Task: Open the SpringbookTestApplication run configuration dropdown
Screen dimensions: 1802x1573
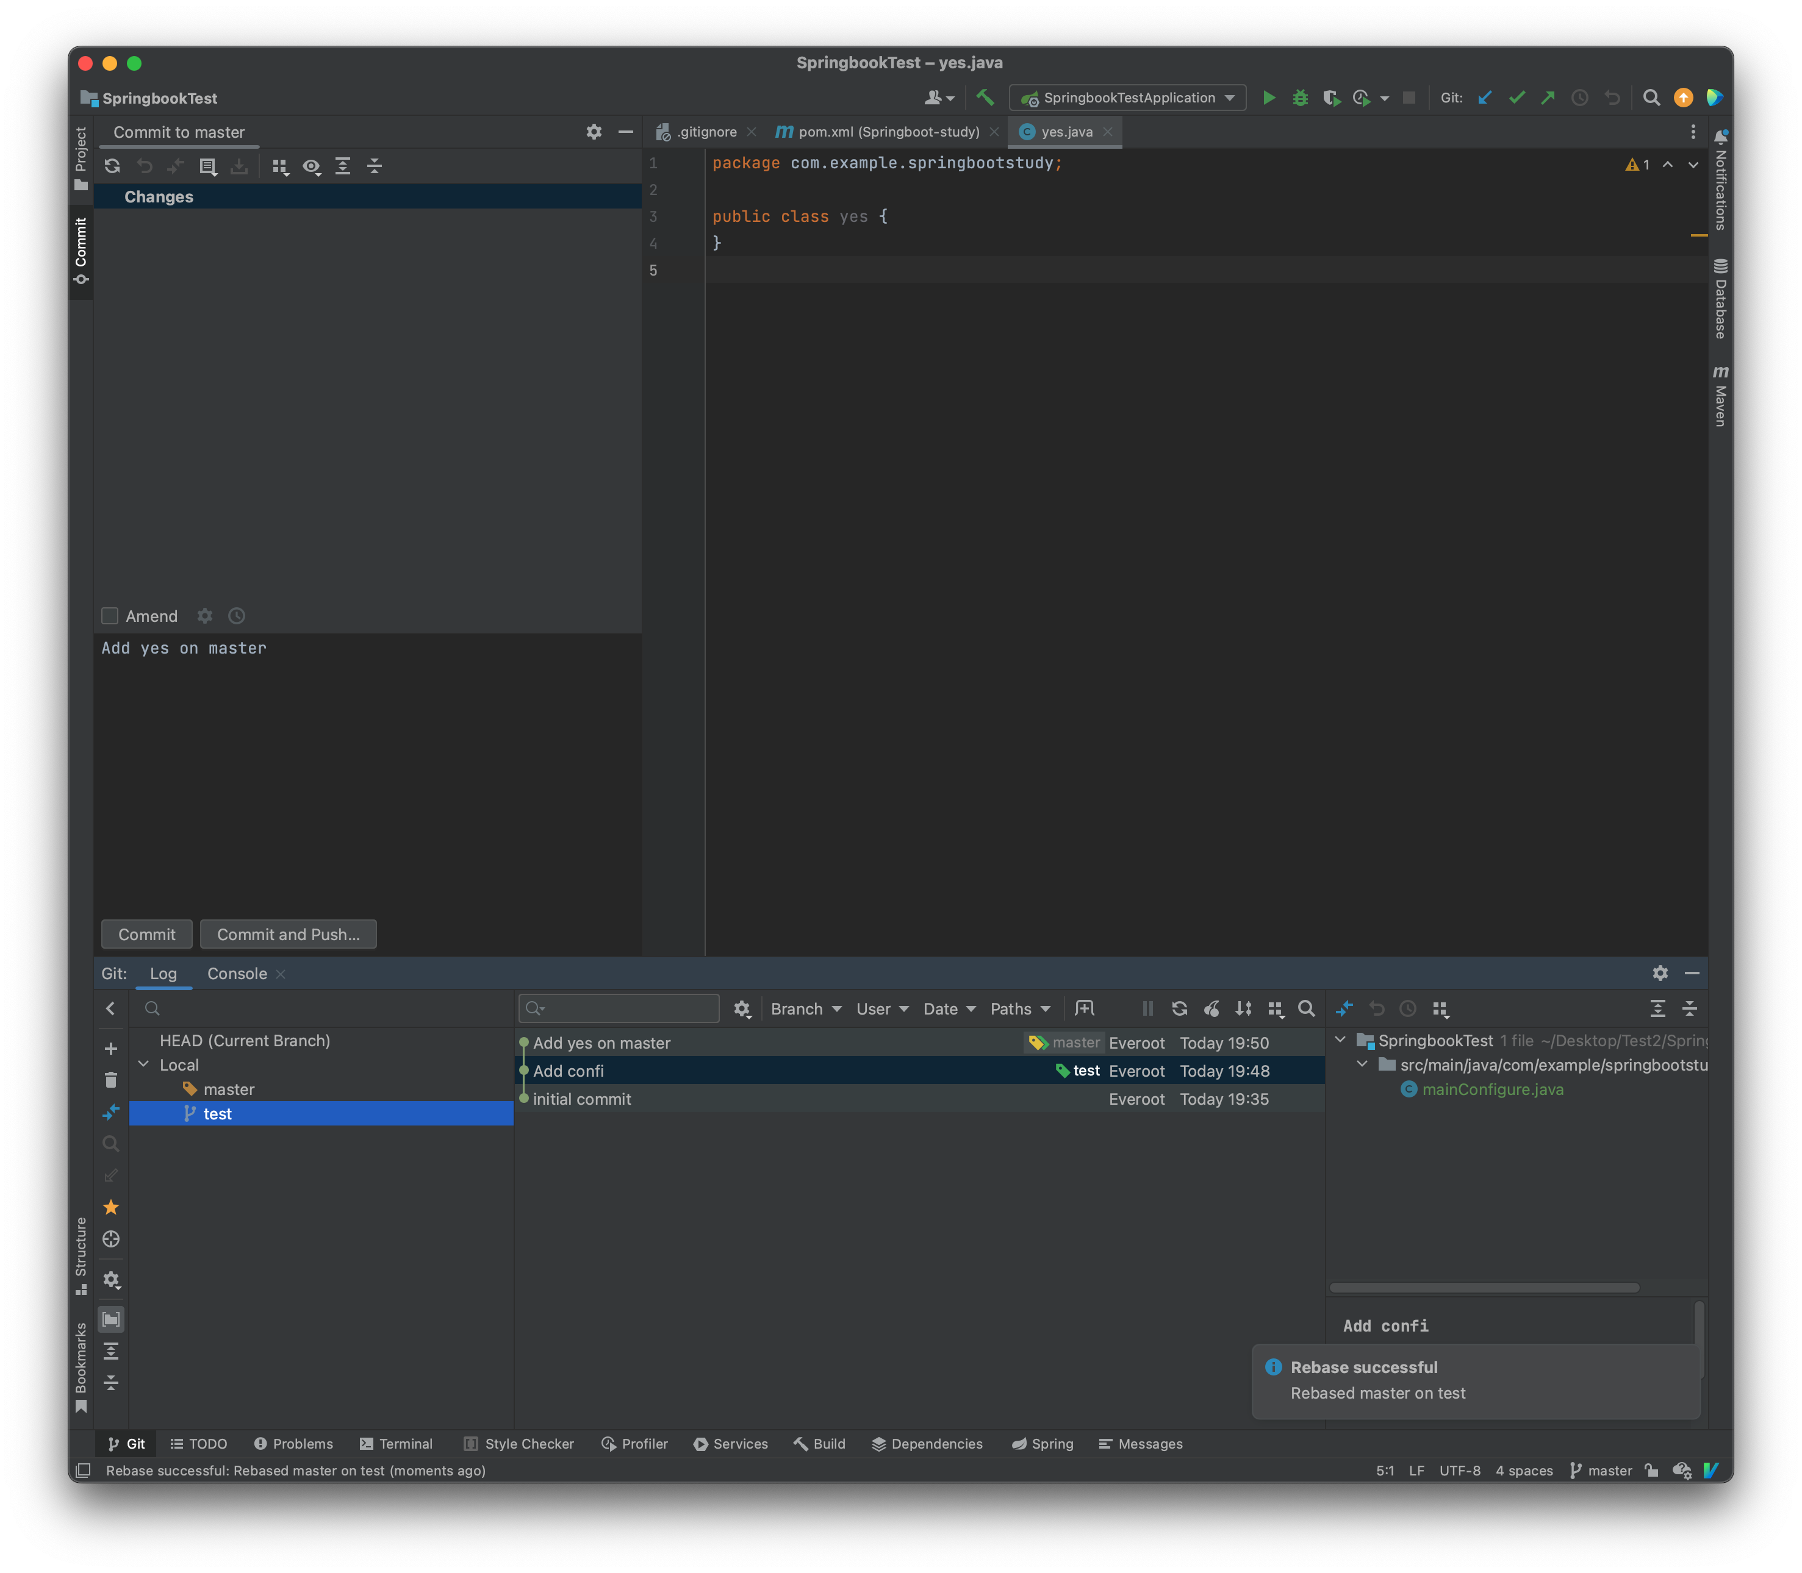Action: (1127, 98)
